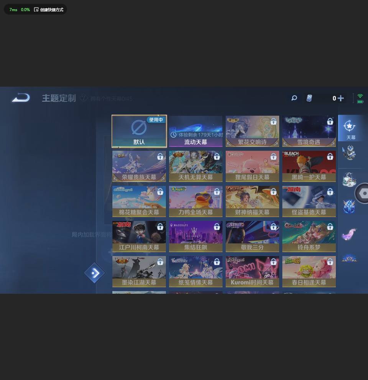
Task: Select the 黑崎一护天幕 card
Action: (309, 166)
